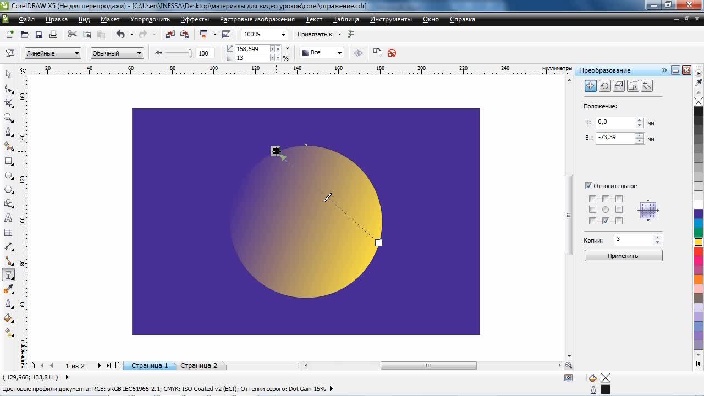The image size is (704, 396).
Task: Switch to Size transform mode
Action: 633,86
